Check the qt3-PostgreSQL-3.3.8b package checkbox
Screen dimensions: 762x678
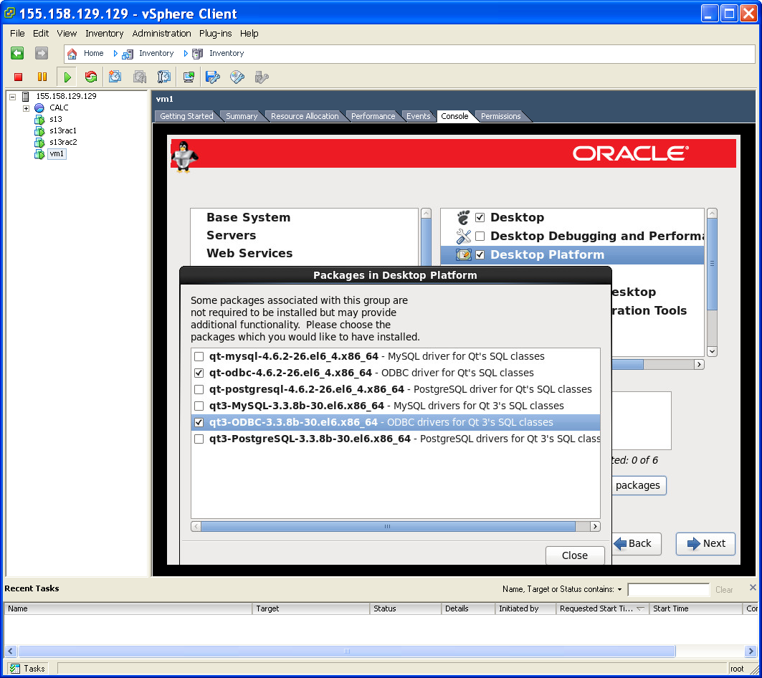199,439
